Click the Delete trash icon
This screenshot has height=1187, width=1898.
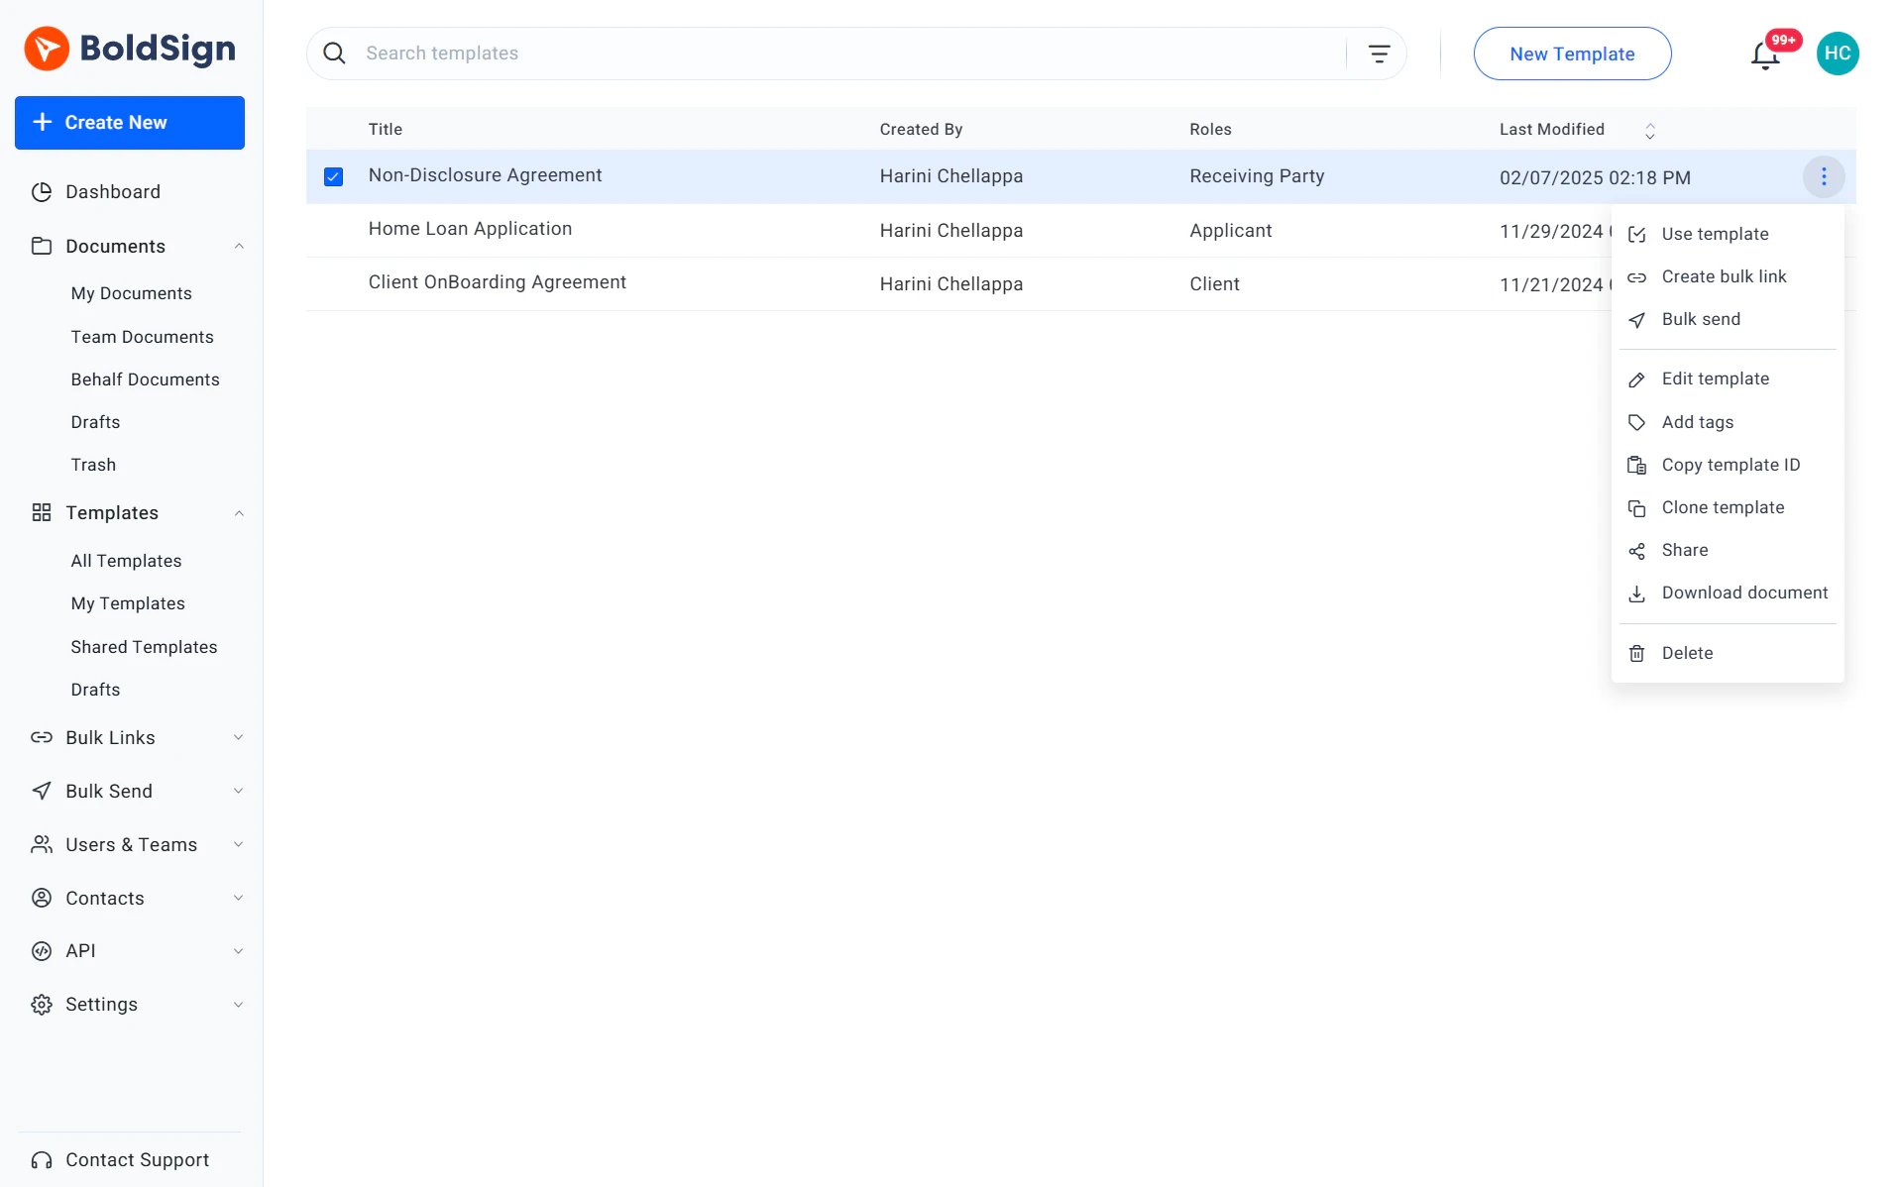click(x=1638, y=653)
